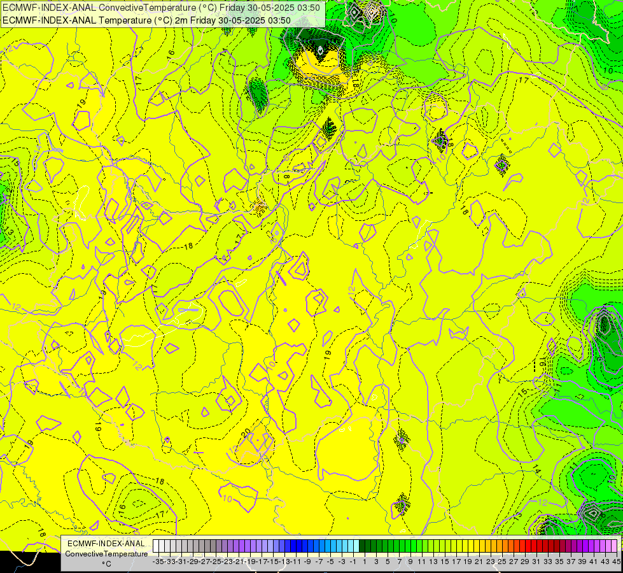
Task: Click the ConvectiveTemperature title line at top
Action: pyautogui.click(x=161, y=8)
